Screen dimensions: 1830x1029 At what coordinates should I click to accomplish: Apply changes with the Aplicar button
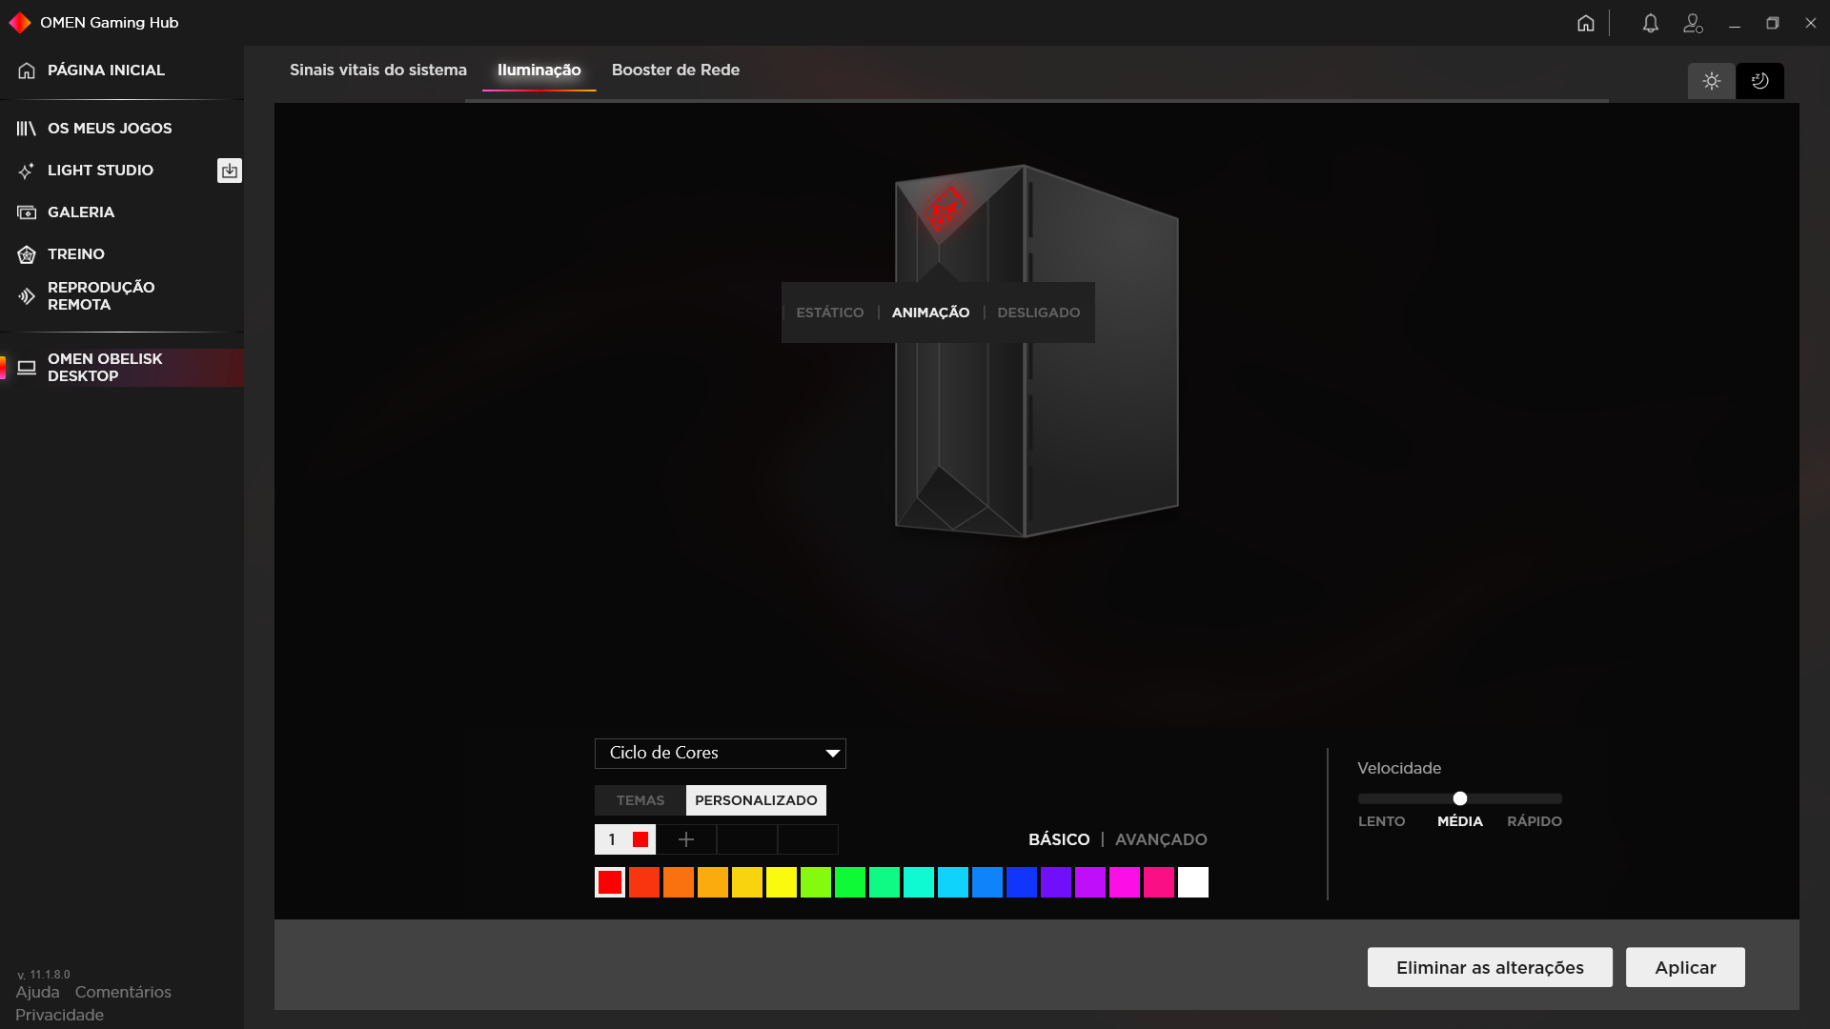pyautogui.click(x=1685, y=967)
